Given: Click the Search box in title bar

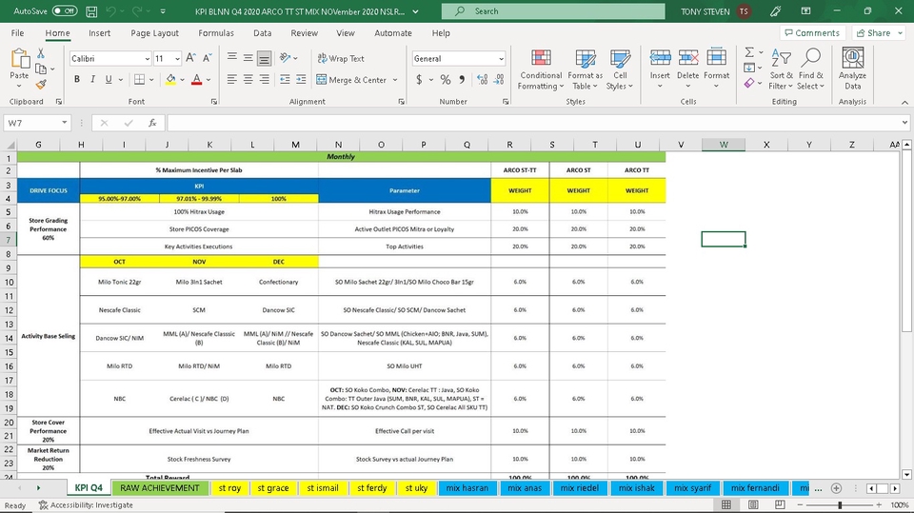Looking at the screenshot, I should 552,11.
